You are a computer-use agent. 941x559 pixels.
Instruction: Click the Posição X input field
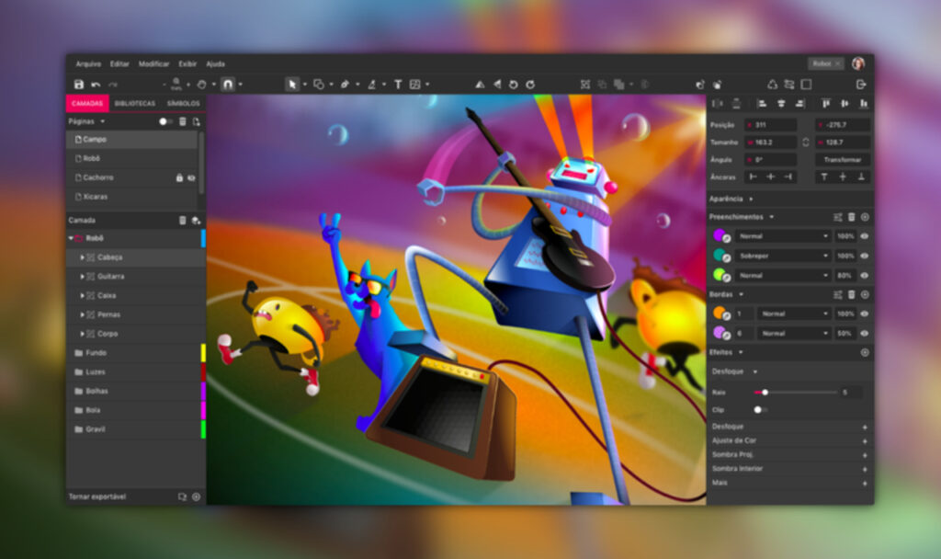coord(771,125)
